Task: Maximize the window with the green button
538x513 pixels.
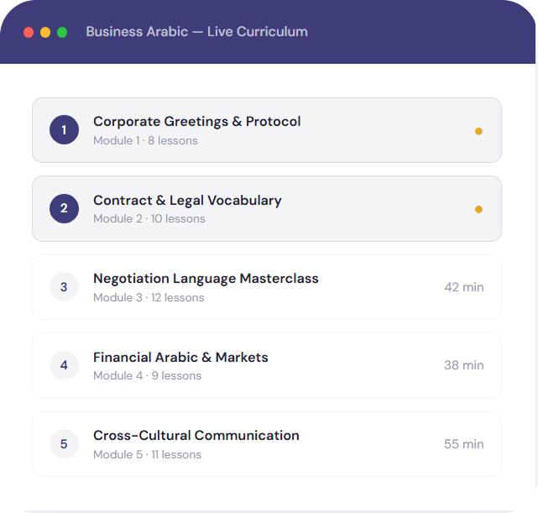Action: [x=62, y=32]
